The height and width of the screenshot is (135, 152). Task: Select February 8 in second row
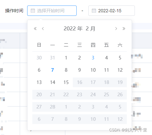tap(66, 70)
